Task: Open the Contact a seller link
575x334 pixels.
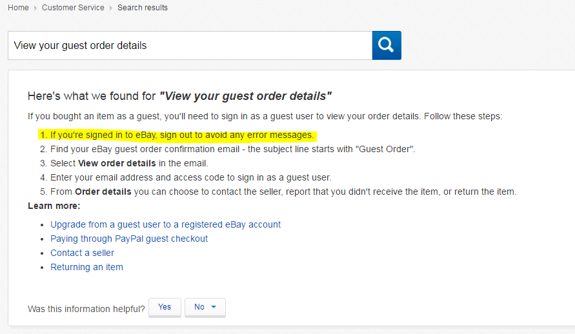Action: 82,253
